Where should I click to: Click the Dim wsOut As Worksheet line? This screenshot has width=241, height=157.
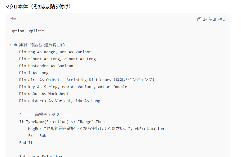click(44, 94)
